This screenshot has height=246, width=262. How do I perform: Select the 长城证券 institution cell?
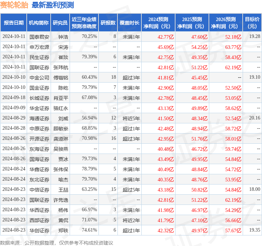39,98
